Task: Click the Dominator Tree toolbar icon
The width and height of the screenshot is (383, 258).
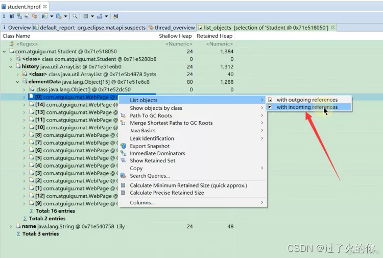Action: point(19,16)
